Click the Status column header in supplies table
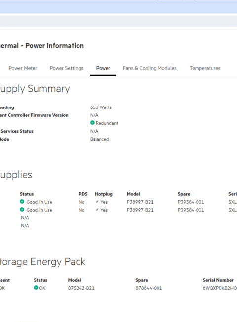This screenshot has width=237, height=322. click(27, 194)
